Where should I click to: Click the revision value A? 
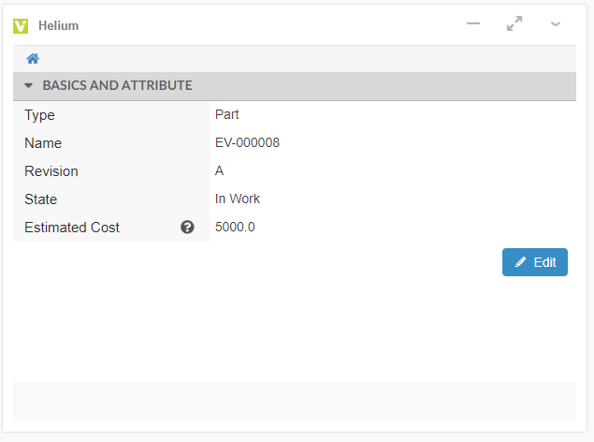tap(220, 171)
